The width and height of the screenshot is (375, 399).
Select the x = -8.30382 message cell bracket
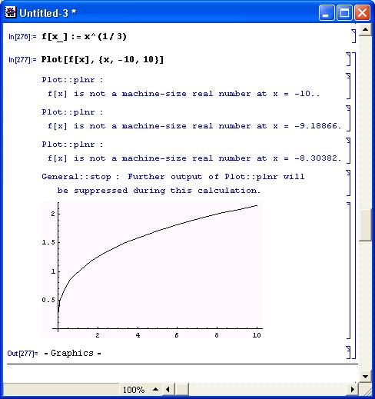click(348, 151)
